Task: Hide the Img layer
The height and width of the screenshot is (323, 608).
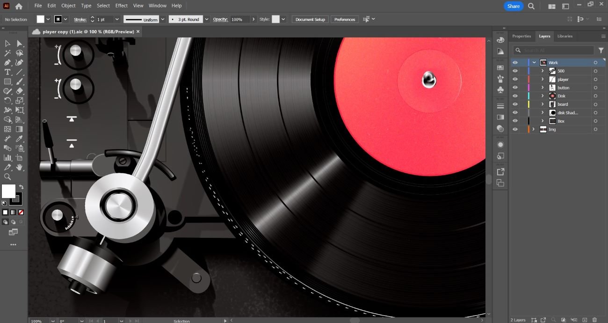Action: pyautogui.click(x=515, y=129)
